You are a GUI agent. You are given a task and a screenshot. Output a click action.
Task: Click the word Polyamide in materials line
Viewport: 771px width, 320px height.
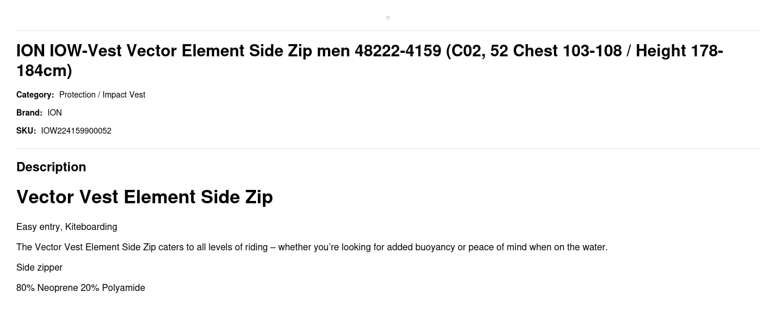[124, 288]
